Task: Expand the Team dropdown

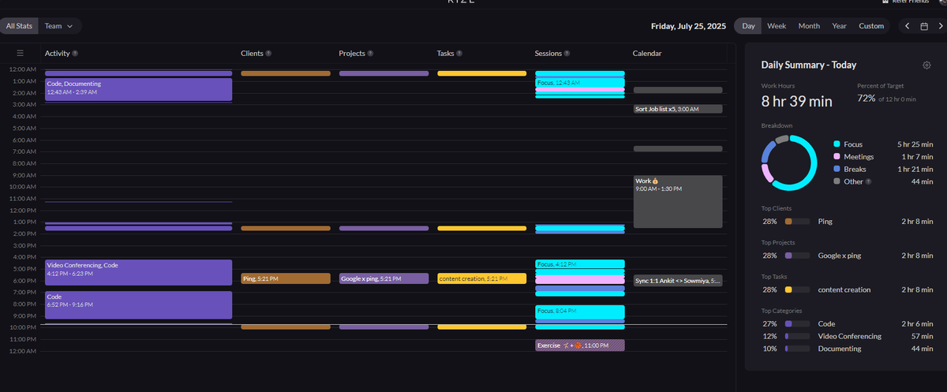Action: pos(59,26)
